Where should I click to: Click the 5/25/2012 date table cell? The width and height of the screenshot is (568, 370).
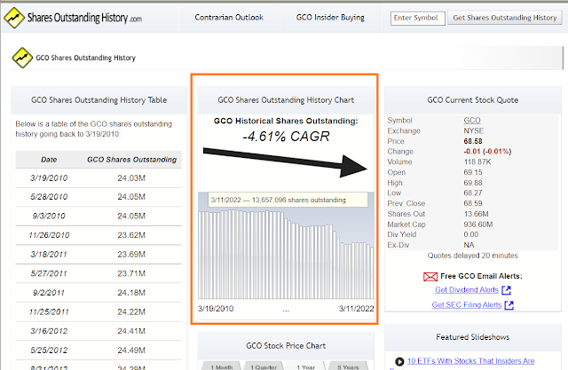click(x=49, y=350)
